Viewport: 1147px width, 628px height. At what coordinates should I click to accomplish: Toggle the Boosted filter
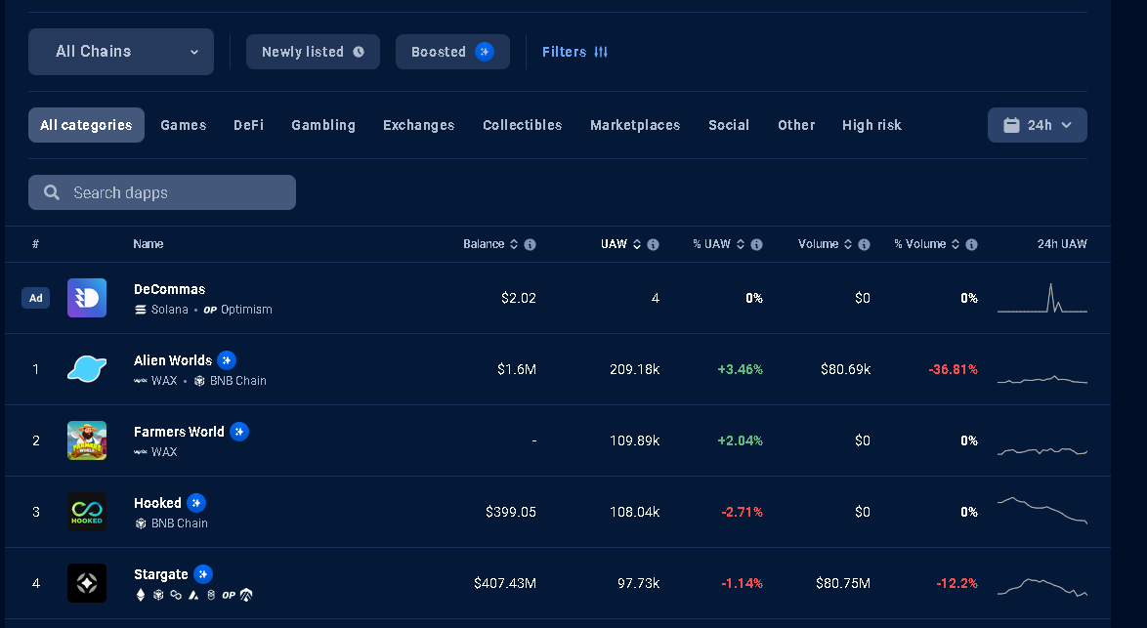[x=452, y=52]
